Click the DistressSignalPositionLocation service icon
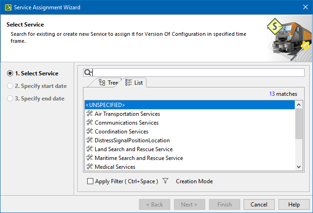Screen dimensions: 313x213 point(90,140)
